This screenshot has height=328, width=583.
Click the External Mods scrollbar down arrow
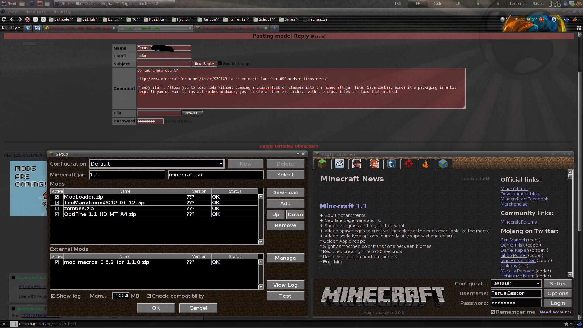(x=261, y=287)
